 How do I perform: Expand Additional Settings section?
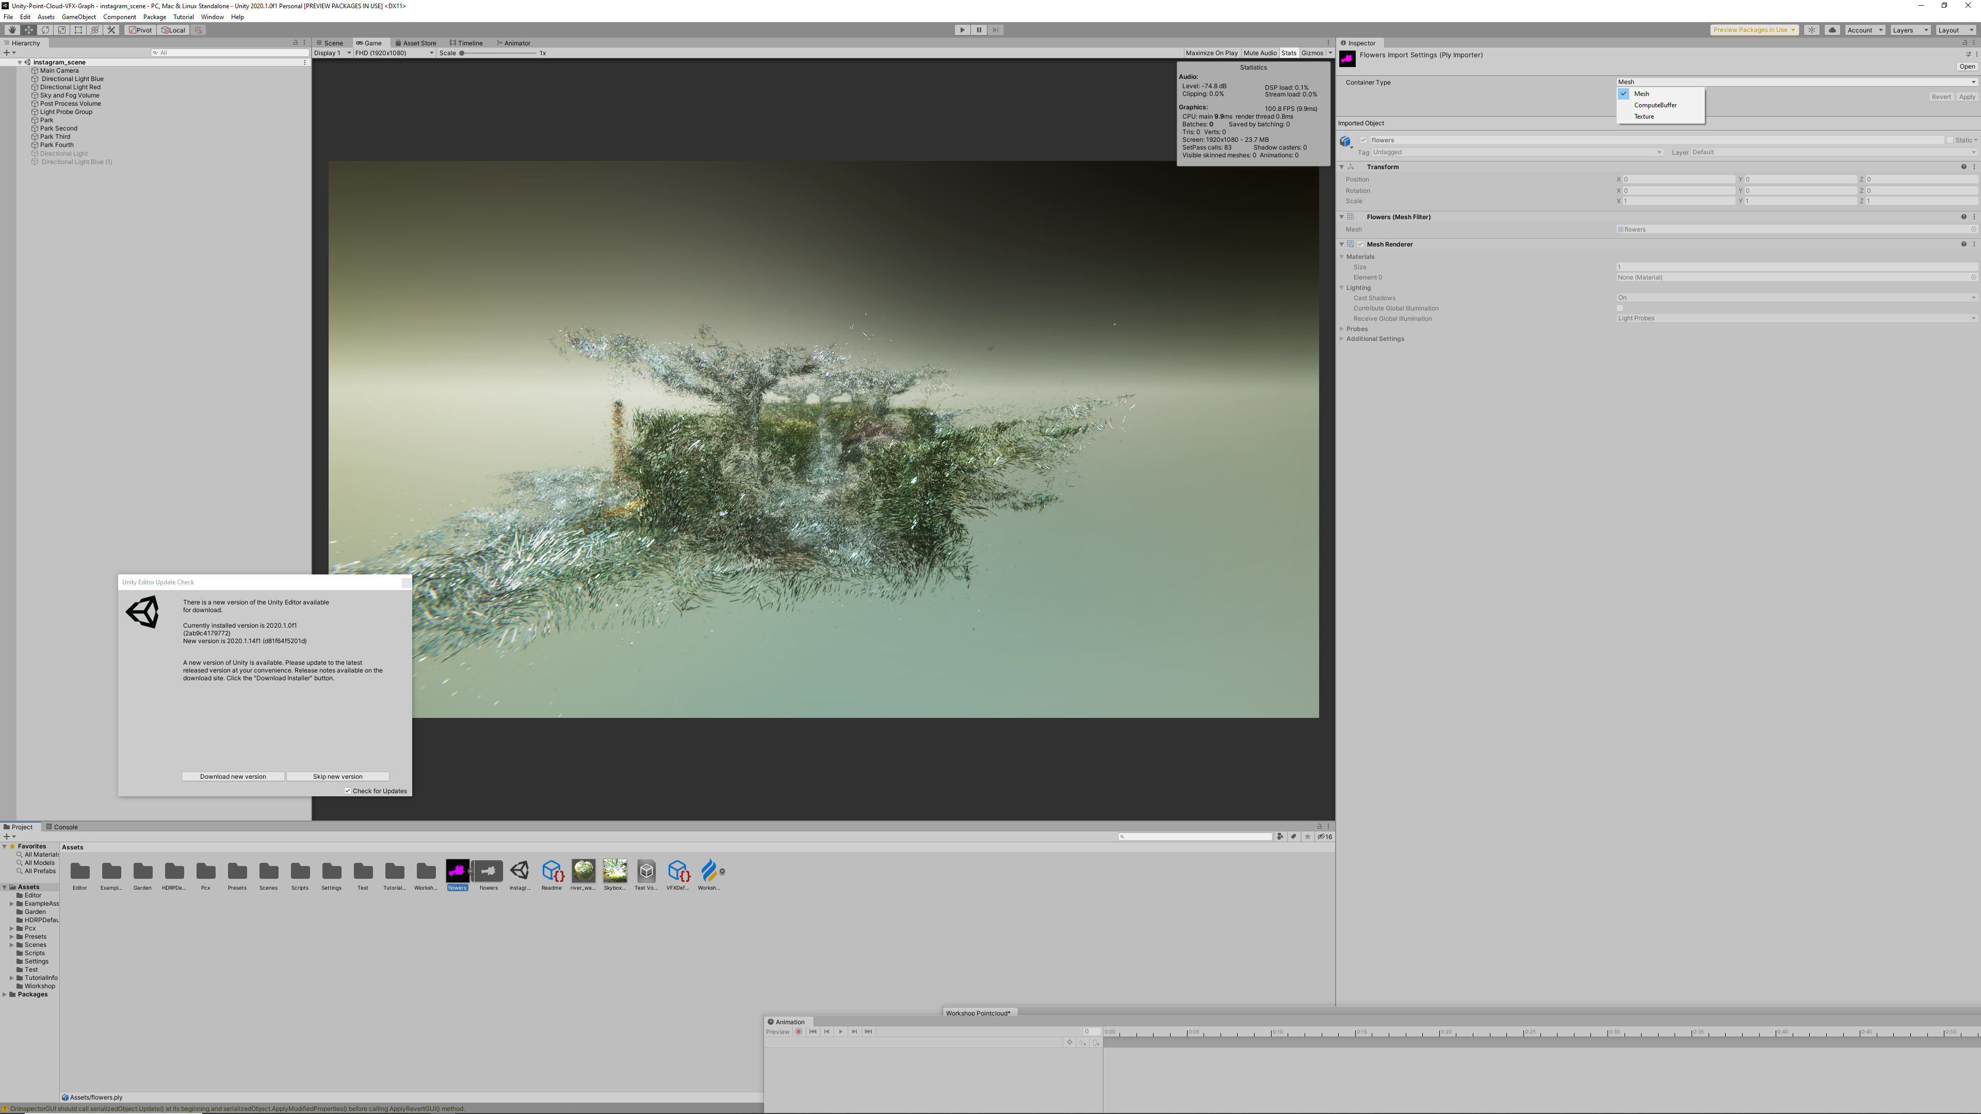tap(1342, 339)
